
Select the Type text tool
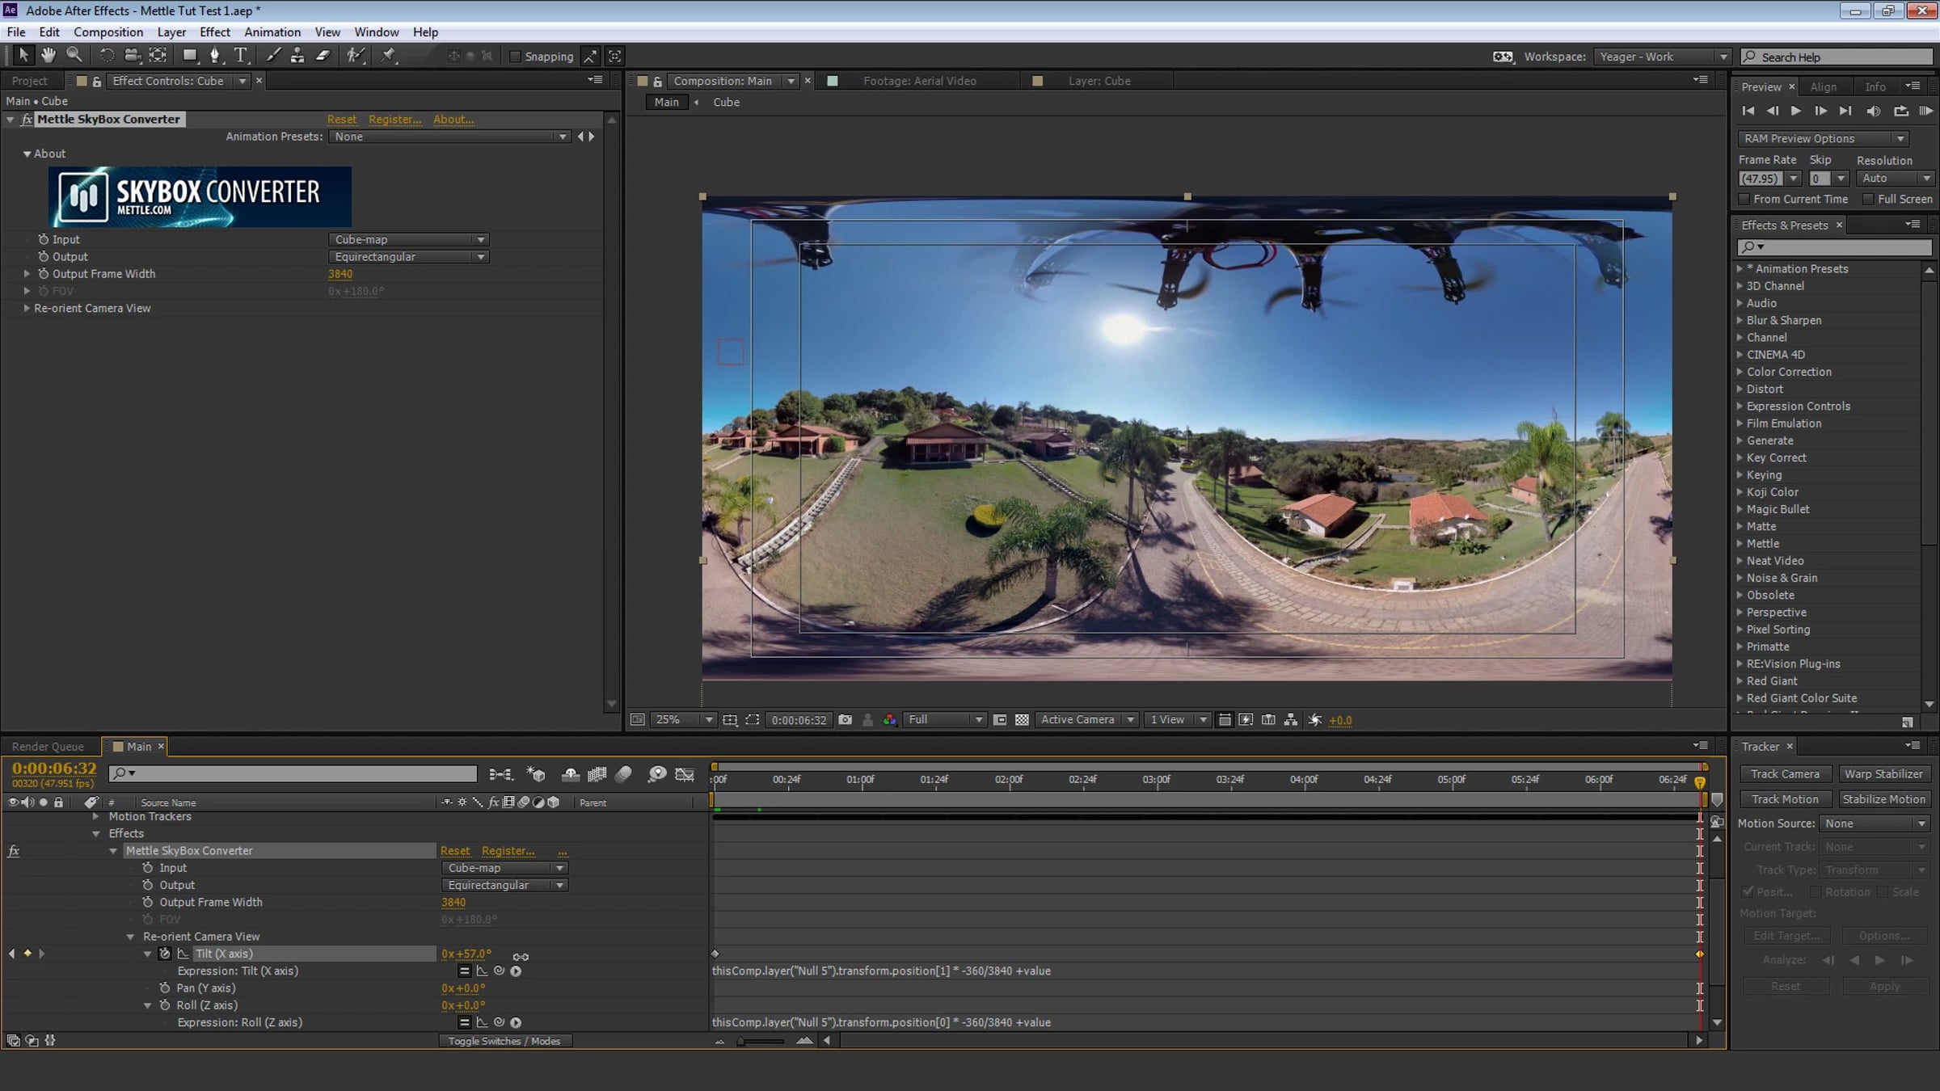tap(240, 55)
